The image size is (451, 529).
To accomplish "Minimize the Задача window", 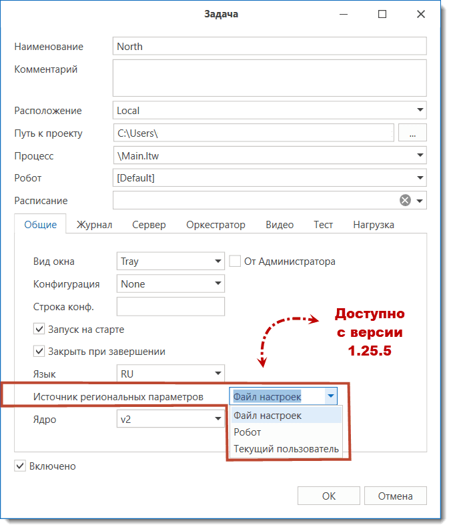I will pos(344,14).
